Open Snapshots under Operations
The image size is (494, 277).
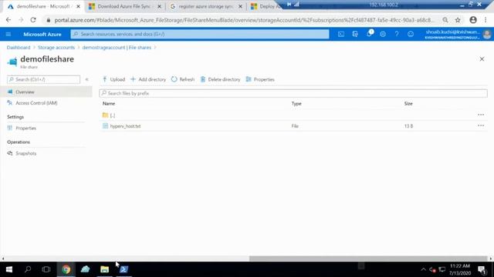click(x=25, y=153)
